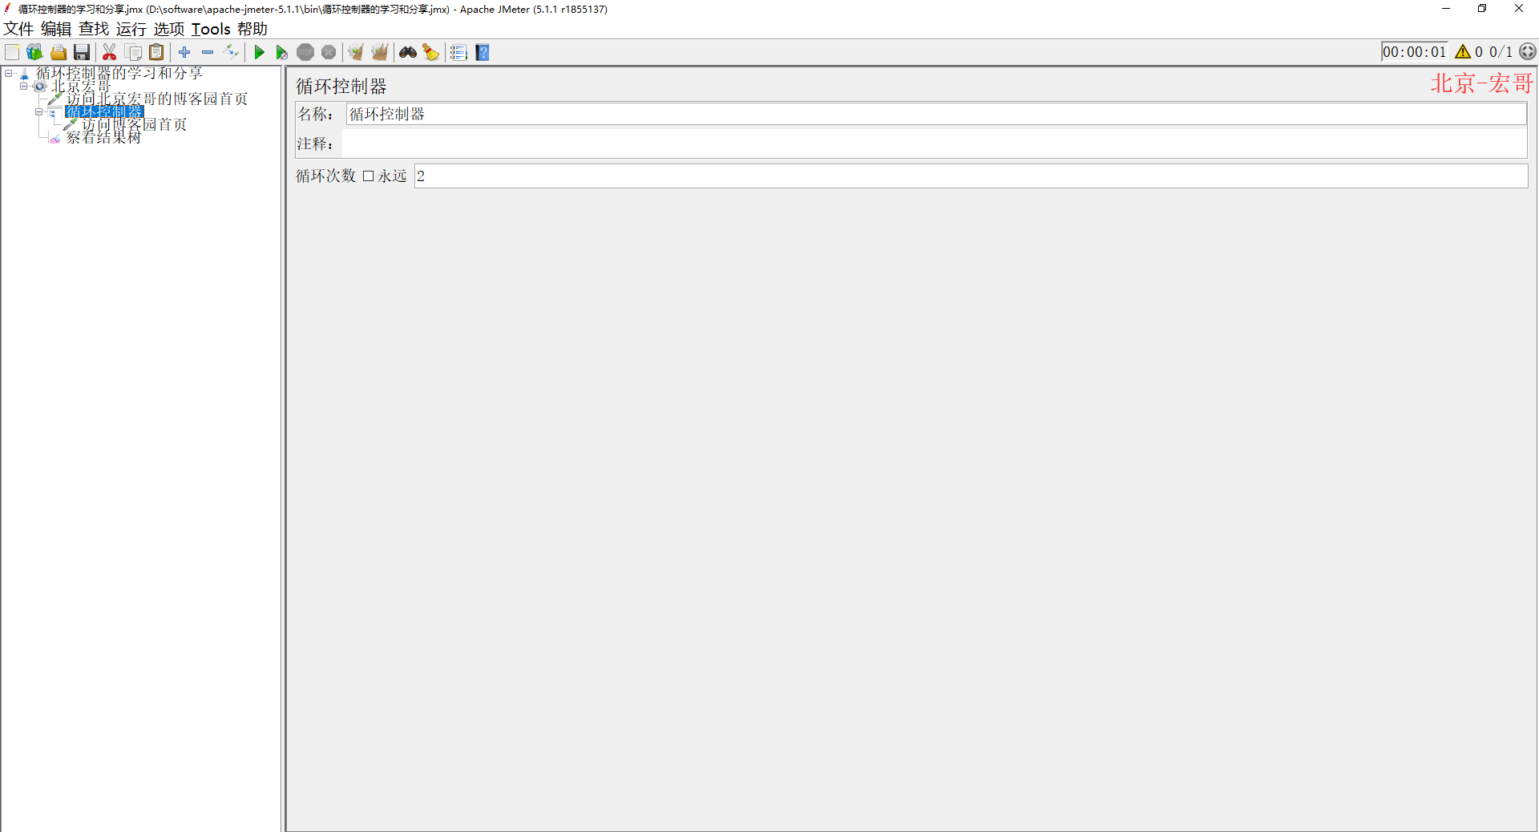This screenshot has height=832, width=1539.
Task: Open the 文件 menu
Action: point(18,29)
